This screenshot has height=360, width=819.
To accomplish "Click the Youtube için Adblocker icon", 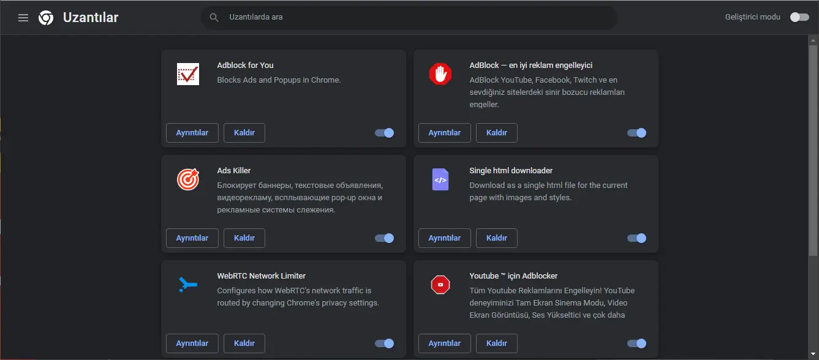I will 439,284.
